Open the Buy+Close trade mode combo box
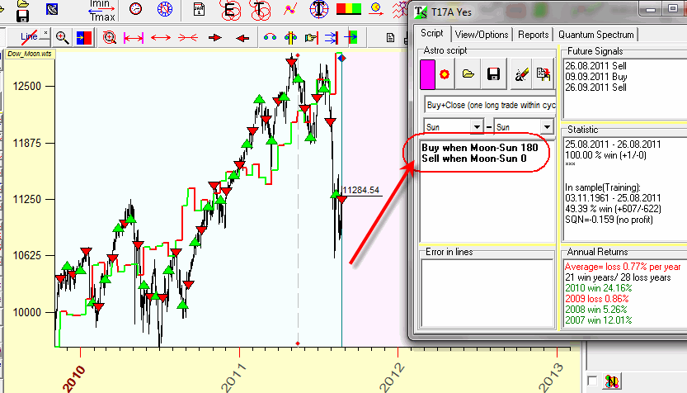687x393 pixels. coord(490,106)
